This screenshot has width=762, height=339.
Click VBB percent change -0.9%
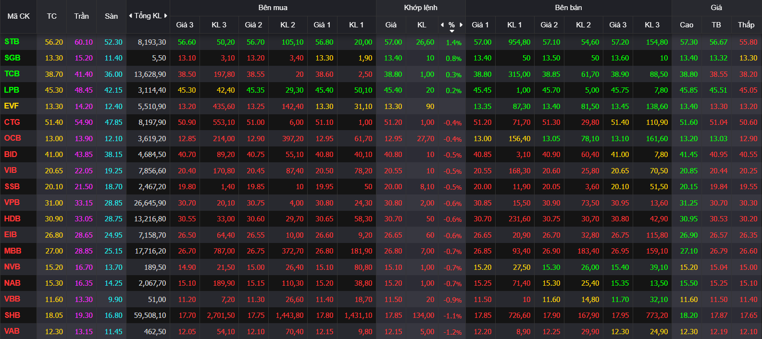pyautogui.click(x=452, y=300)
